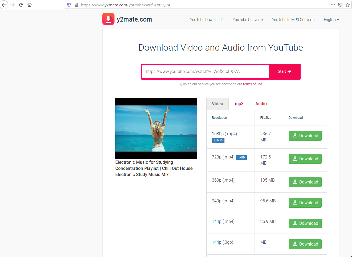This screenshot has width=352, height=257.
Task: Download the 720p (.mp4) video
Action: pyautogui.click(x=305, y=159)
